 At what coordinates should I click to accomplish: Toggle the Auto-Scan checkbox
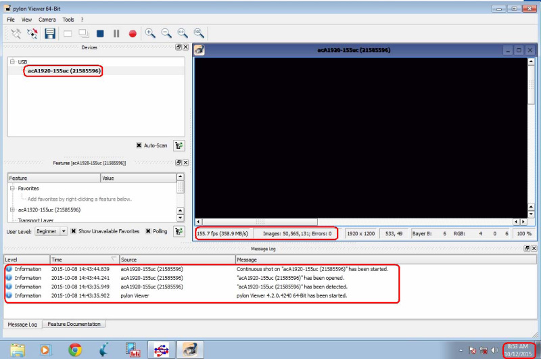(139, 145)
